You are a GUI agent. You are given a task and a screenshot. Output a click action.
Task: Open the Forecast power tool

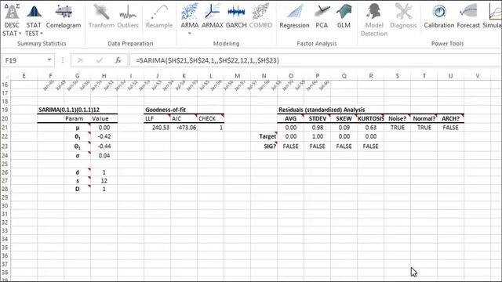click(x=468, y=16)
